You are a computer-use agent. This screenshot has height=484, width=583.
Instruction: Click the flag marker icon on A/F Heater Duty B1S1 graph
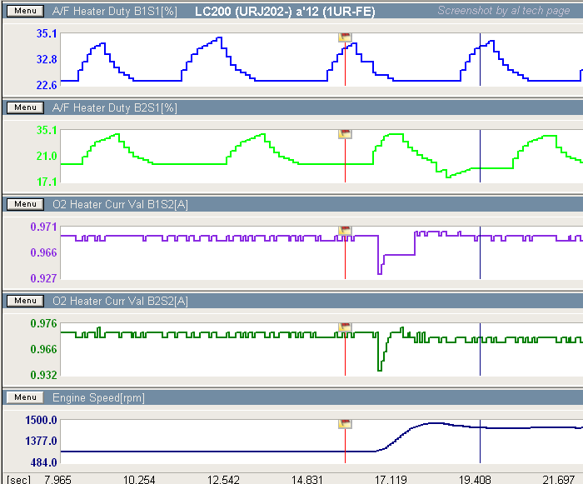[345, 37]
